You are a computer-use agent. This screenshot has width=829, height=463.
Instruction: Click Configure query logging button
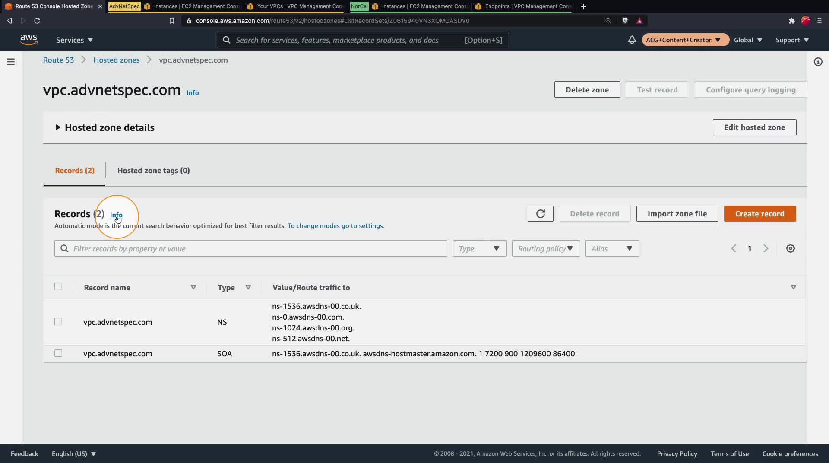750,89
